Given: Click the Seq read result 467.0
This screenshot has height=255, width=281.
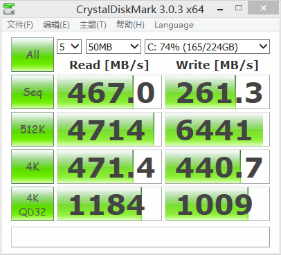Looking at the screenshot, I should (x=109, y=92).
